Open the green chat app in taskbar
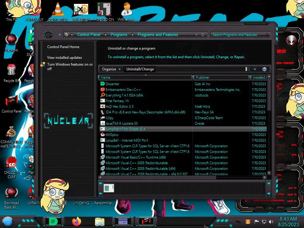The width and height of the screenshot is (304, 228). click(53, 221)
